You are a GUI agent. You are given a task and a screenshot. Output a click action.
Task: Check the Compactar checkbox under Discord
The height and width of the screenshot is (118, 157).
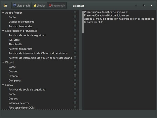(x=75, y=80)
